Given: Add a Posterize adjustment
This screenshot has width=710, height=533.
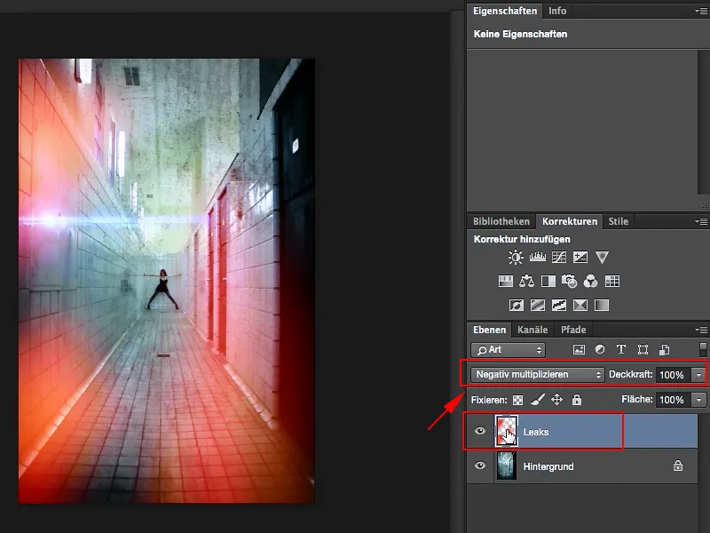Looking at the screenshot, I should coord(538,305).
